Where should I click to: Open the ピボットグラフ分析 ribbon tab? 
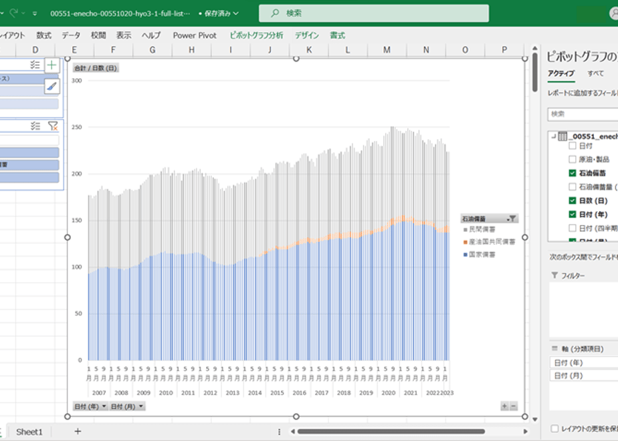point(256,35)
